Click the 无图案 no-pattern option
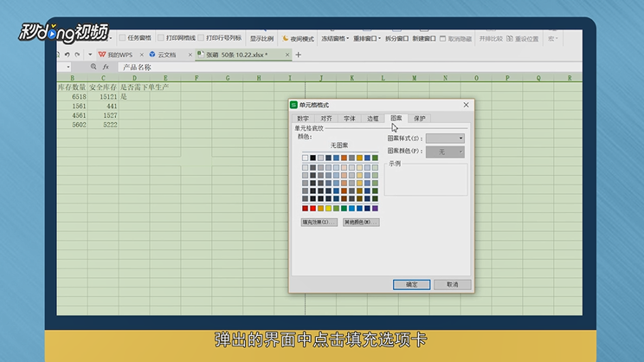 (339, 145)
